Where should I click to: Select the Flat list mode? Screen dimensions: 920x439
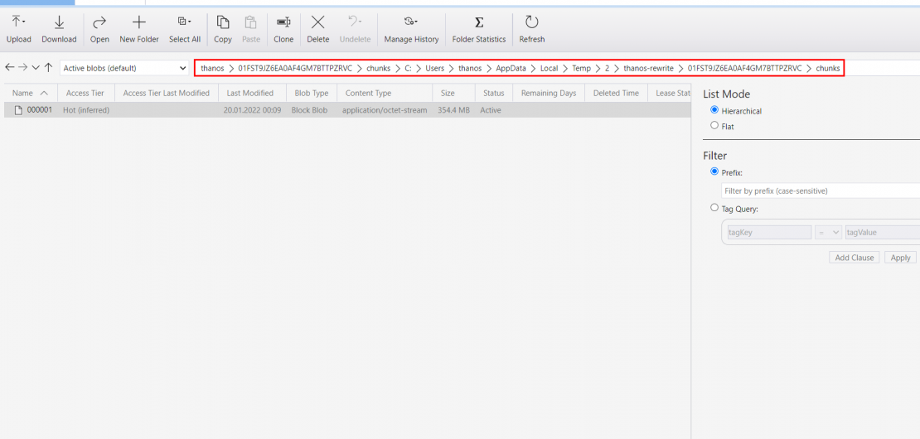tap(715, 126)
